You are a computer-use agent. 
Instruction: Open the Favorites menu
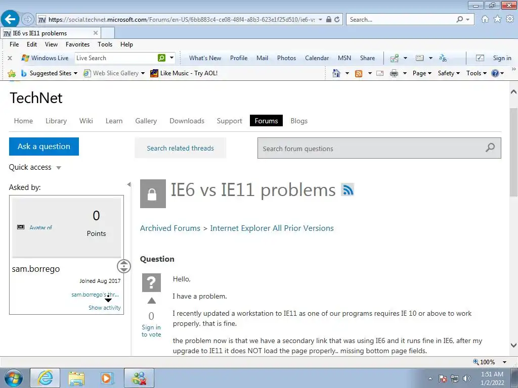tap(77, 44)
